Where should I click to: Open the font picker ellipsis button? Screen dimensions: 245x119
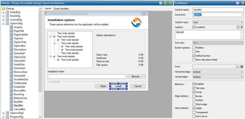click(238, 67)
